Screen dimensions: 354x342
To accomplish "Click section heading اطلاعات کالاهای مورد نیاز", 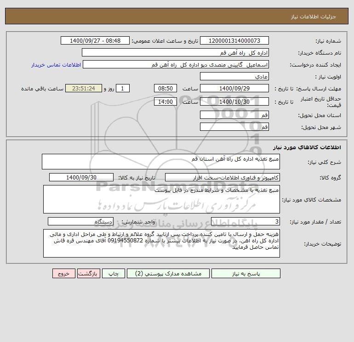I will [x=307, y=147].
